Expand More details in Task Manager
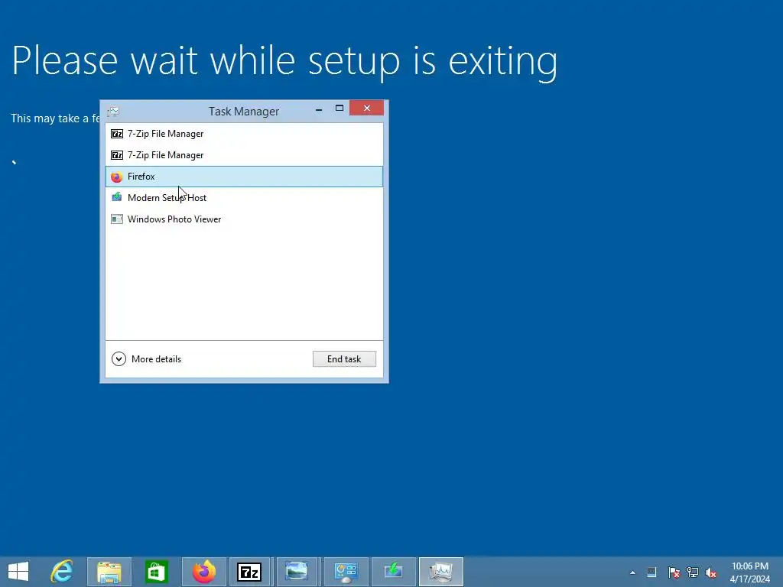Image resolution: width=783 pixels, height=587 pixels. tap(146, 359)
